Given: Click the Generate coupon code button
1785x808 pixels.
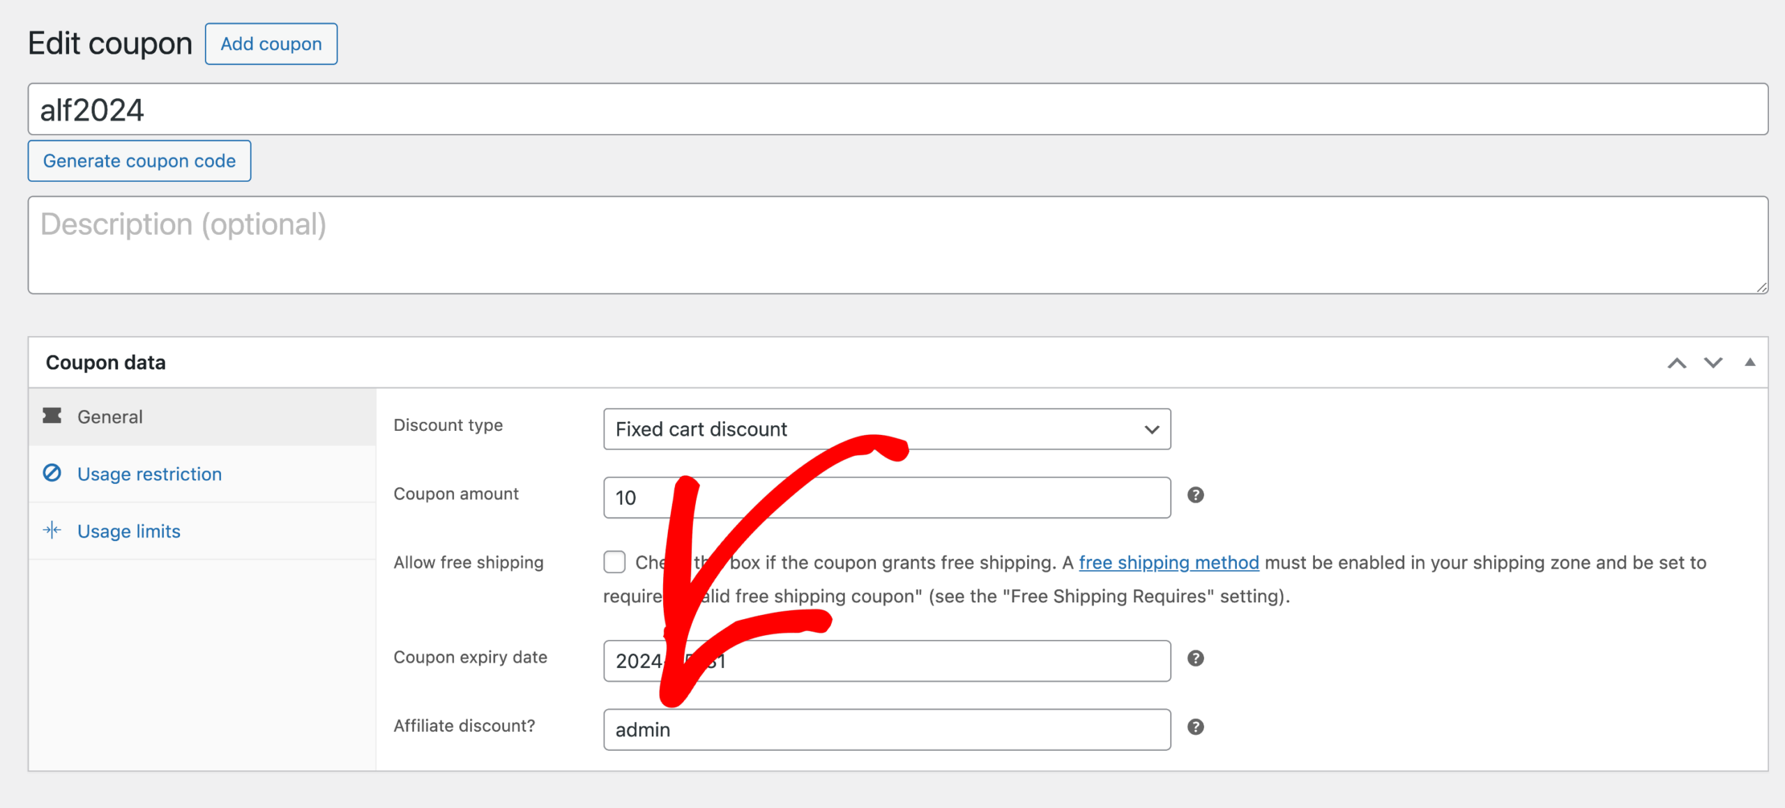Looking at the screenshot, I should [139, 160].
